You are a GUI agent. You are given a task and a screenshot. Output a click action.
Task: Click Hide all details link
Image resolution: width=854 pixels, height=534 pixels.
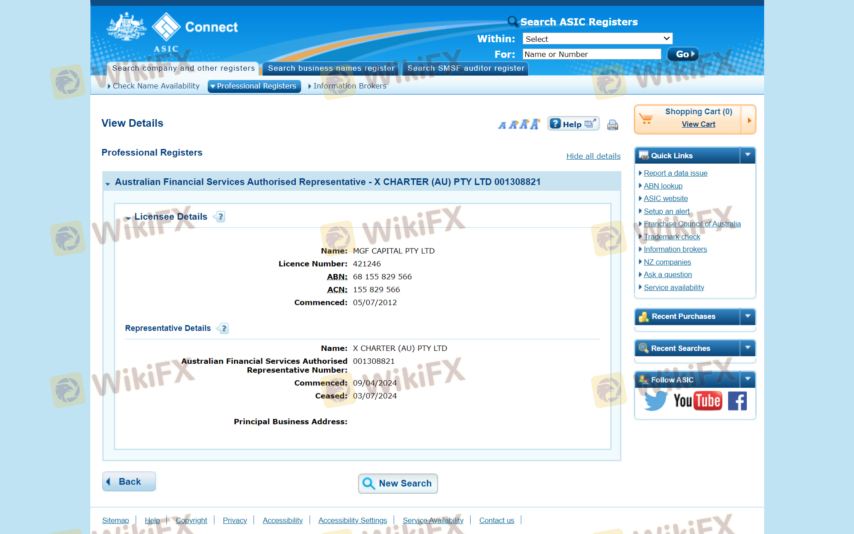(x=593, y=156)
